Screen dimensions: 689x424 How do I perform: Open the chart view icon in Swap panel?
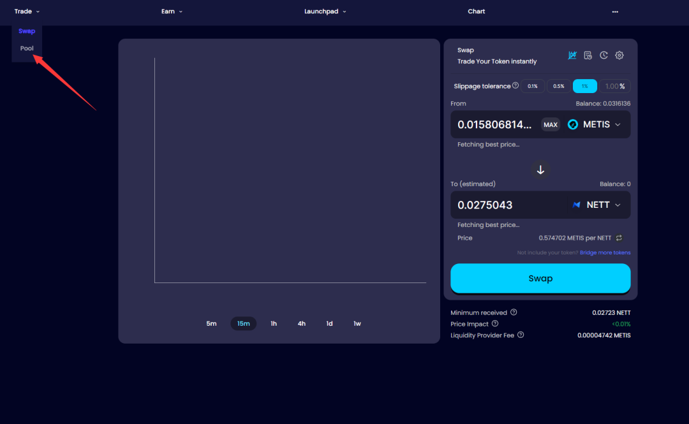pos(572,55)
